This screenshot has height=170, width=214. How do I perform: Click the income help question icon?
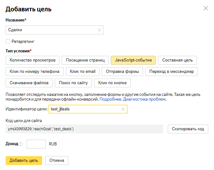pyautogui.click(x=21, y=144)
